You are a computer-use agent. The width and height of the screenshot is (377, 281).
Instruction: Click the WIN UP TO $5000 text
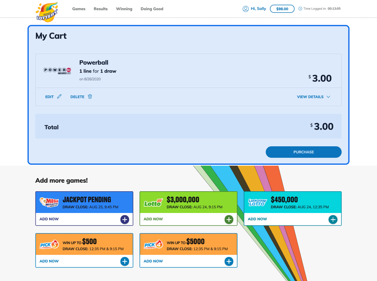coord(186,242)
